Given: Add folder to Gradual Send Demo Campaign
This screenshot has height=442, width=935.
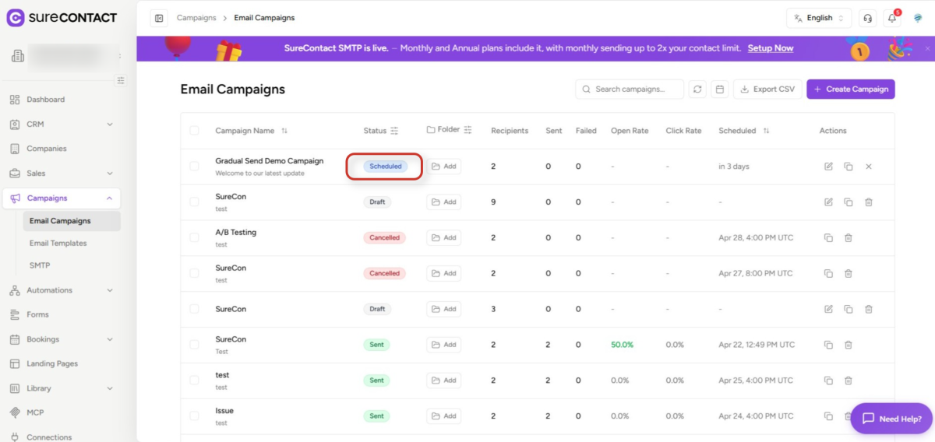Looking at the screenshot, I should coord(444,167).
